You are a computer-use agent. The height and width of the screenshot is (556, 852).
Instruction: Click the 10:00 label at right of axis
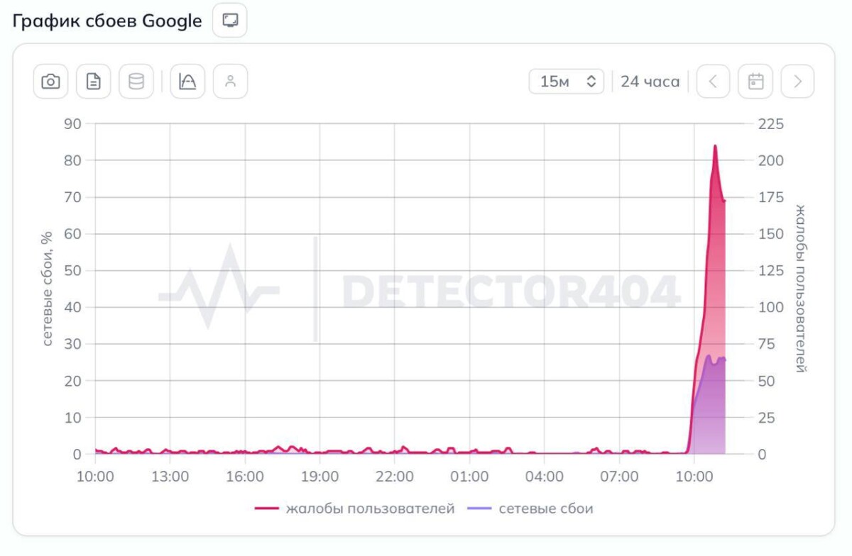point(694,477)
